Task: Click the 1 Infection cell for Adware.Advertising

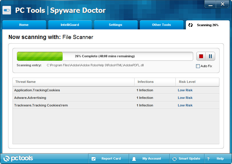Action: pyautogui.click(x=145, y=98)
